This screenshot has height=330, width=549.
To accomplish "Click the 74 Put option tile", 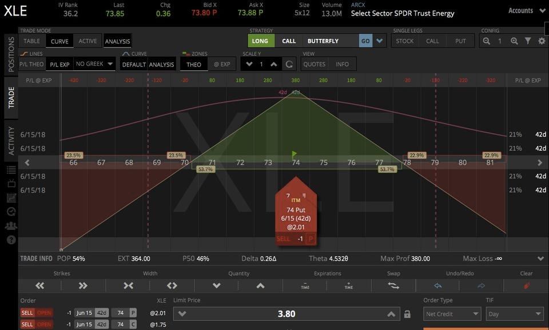I will click(296, 210).
